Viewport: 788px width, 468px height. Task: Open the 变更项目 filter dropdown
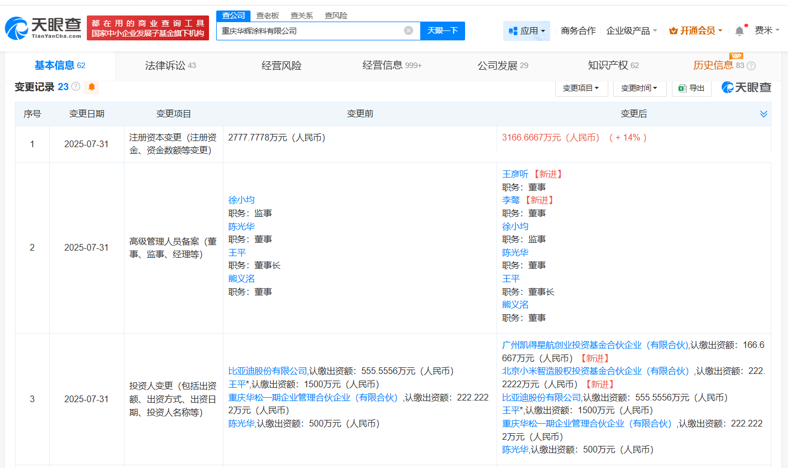581,88
